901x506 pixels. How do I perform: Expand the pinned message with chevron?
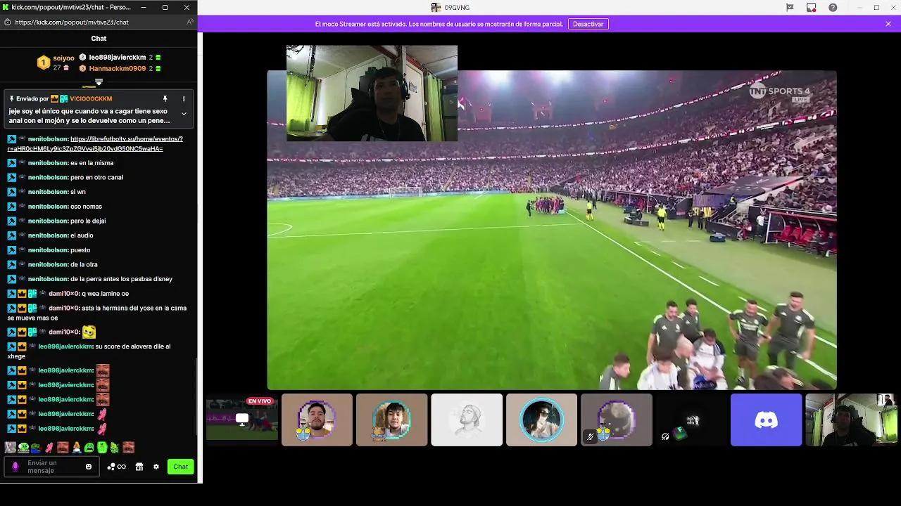184,113
